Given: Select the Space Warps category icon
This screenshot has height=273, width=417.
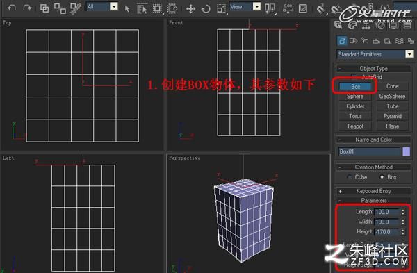Looking at the screenshot, I should [399, 41].
